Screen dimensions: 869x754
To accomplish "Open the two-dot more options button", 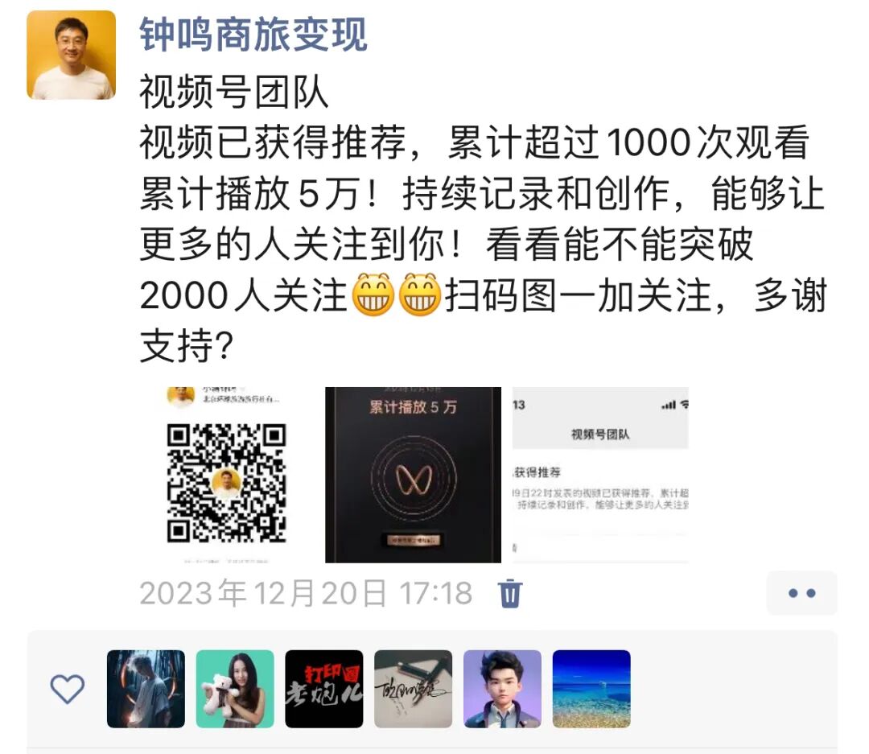I will (801, 593).
